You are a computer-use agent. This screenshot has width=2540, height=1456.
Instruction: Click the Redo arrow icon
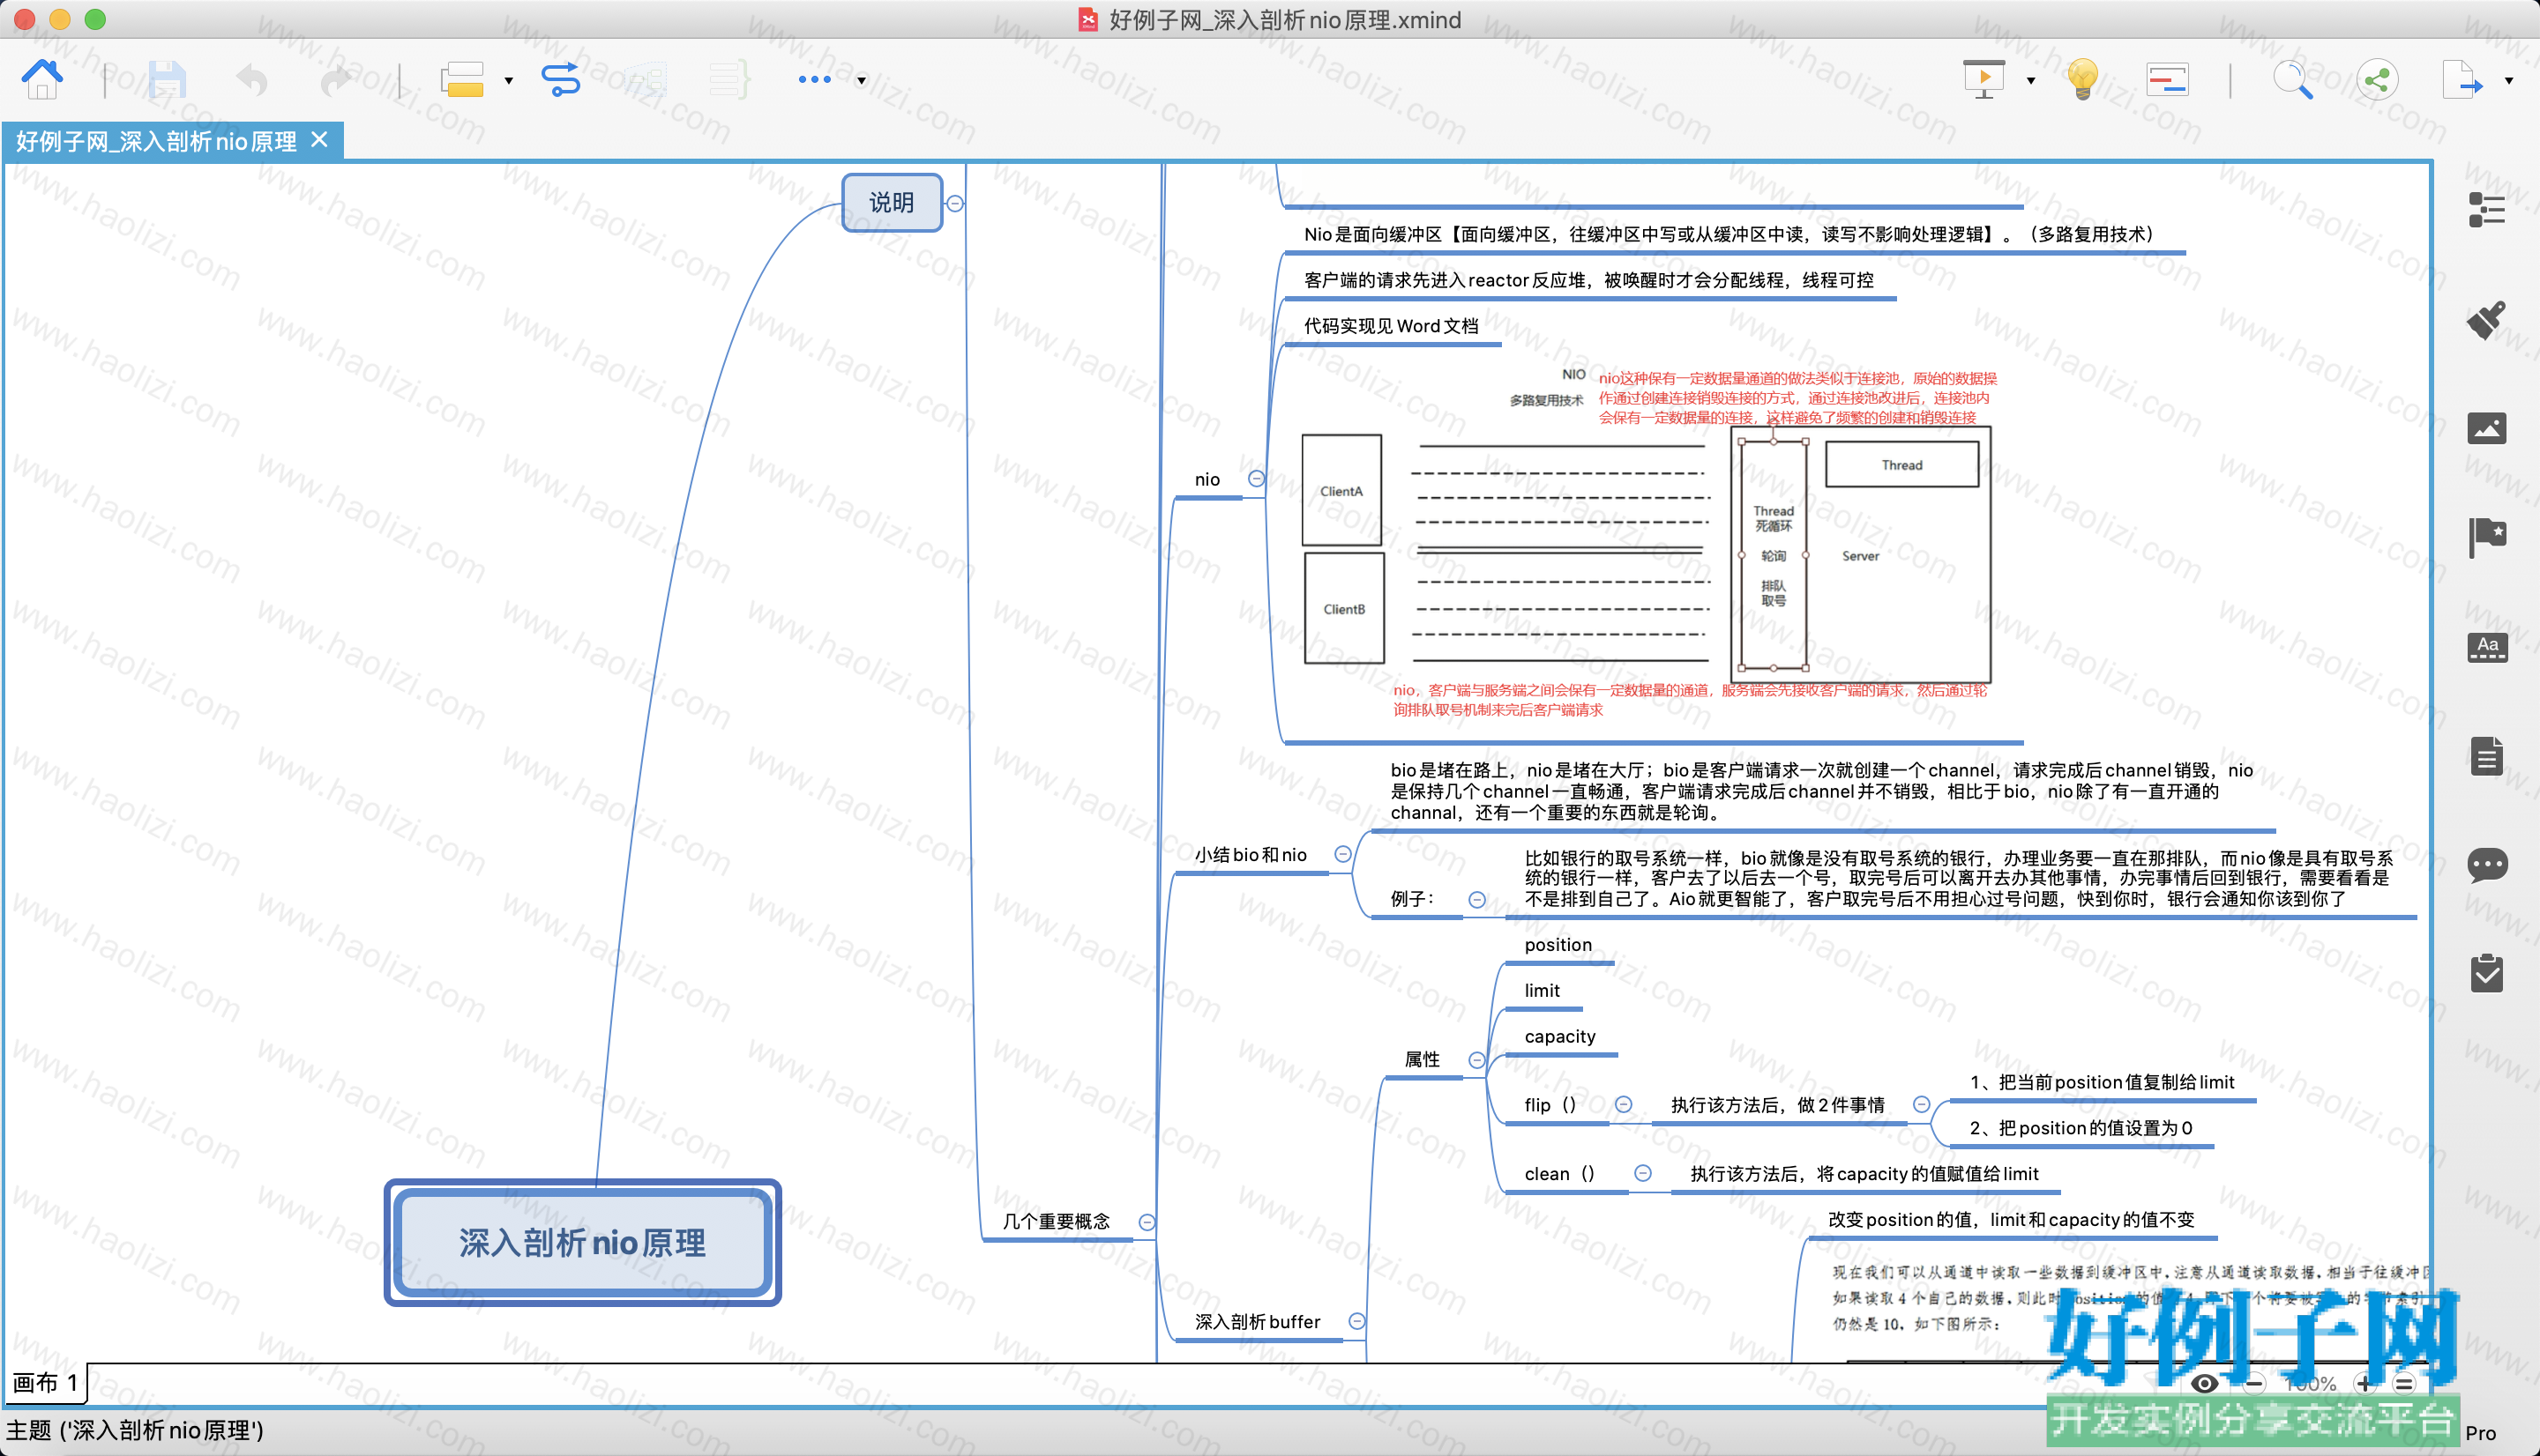pyautogui.click(x=336, y=79)
